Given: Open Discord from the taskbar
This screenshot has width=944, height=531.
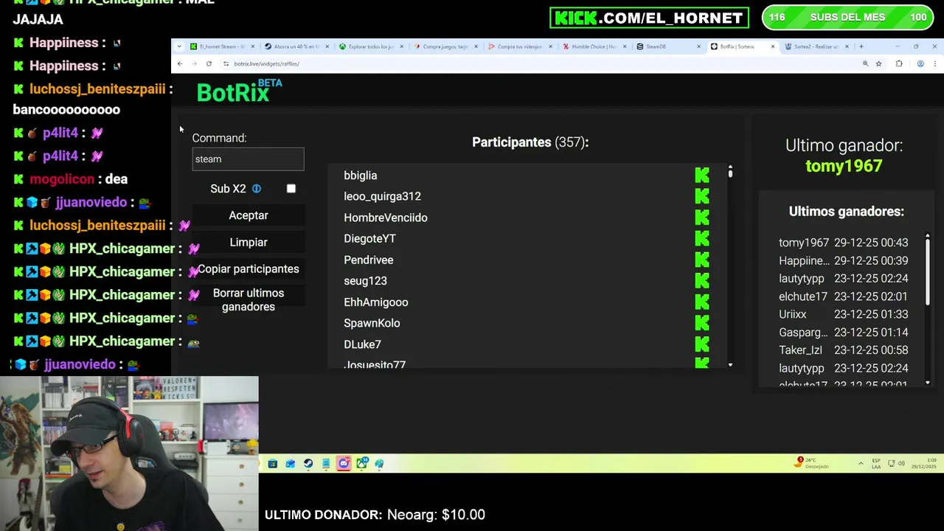Looking at the screenshot, I should [x=344, y=463].
